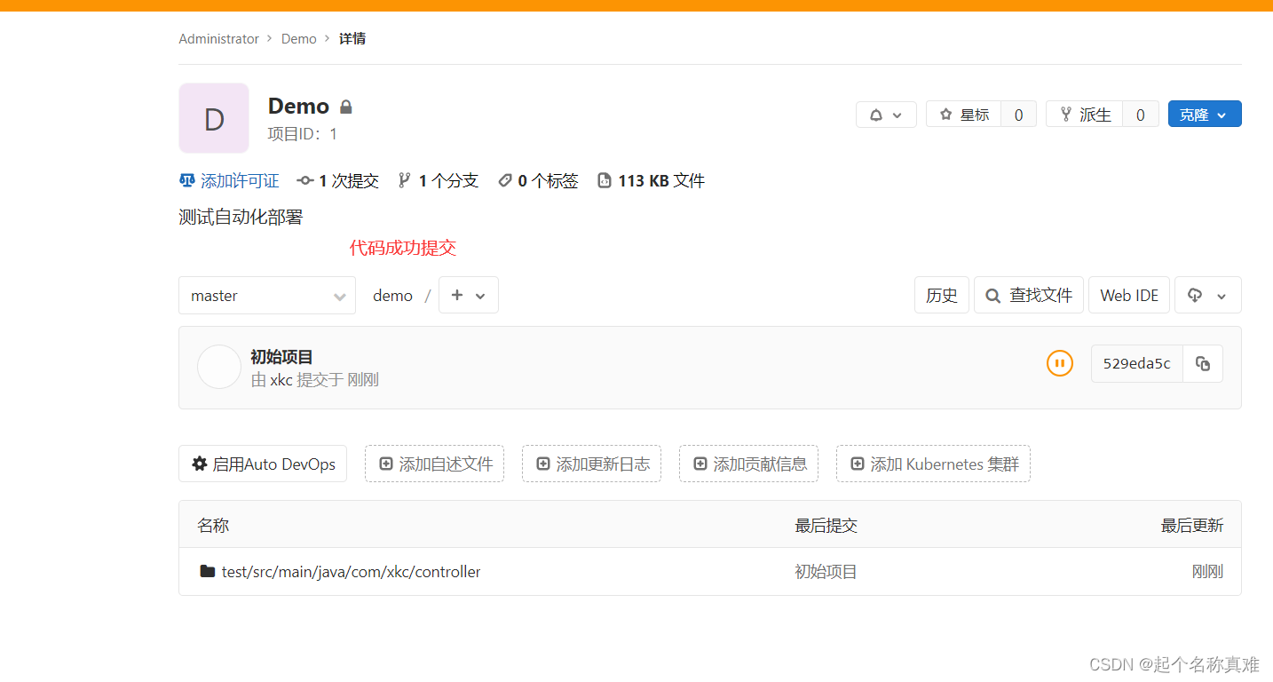
Task: Open the Web IDE button
Action: (x=1129, y=296)
